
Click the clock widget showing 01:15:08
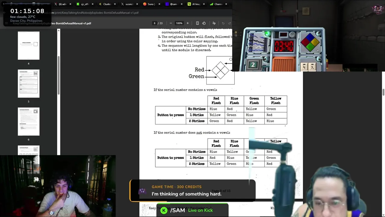(x=27, y=15)
